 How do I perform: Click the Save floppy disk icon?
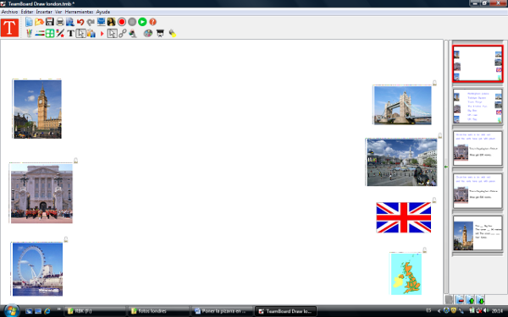pyautogui.click(x=50, y=22)
